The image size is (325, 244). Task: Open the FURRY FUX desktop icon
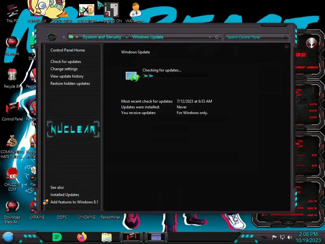pyautogui.click(x=37, y=13)
